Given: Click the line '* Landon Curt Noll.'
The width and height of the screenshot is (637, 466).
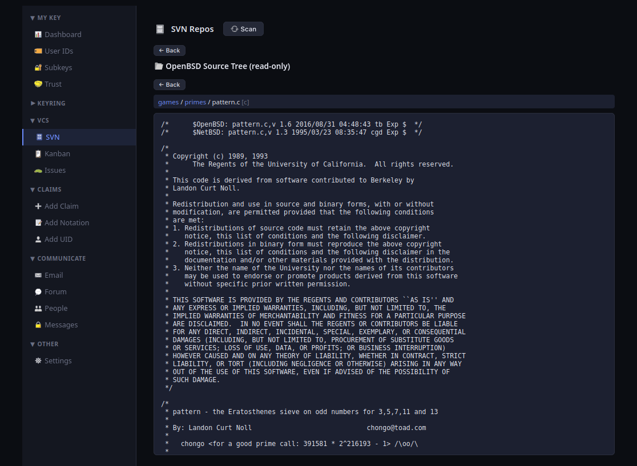Looking at the screenshot, I should [202, 188].
